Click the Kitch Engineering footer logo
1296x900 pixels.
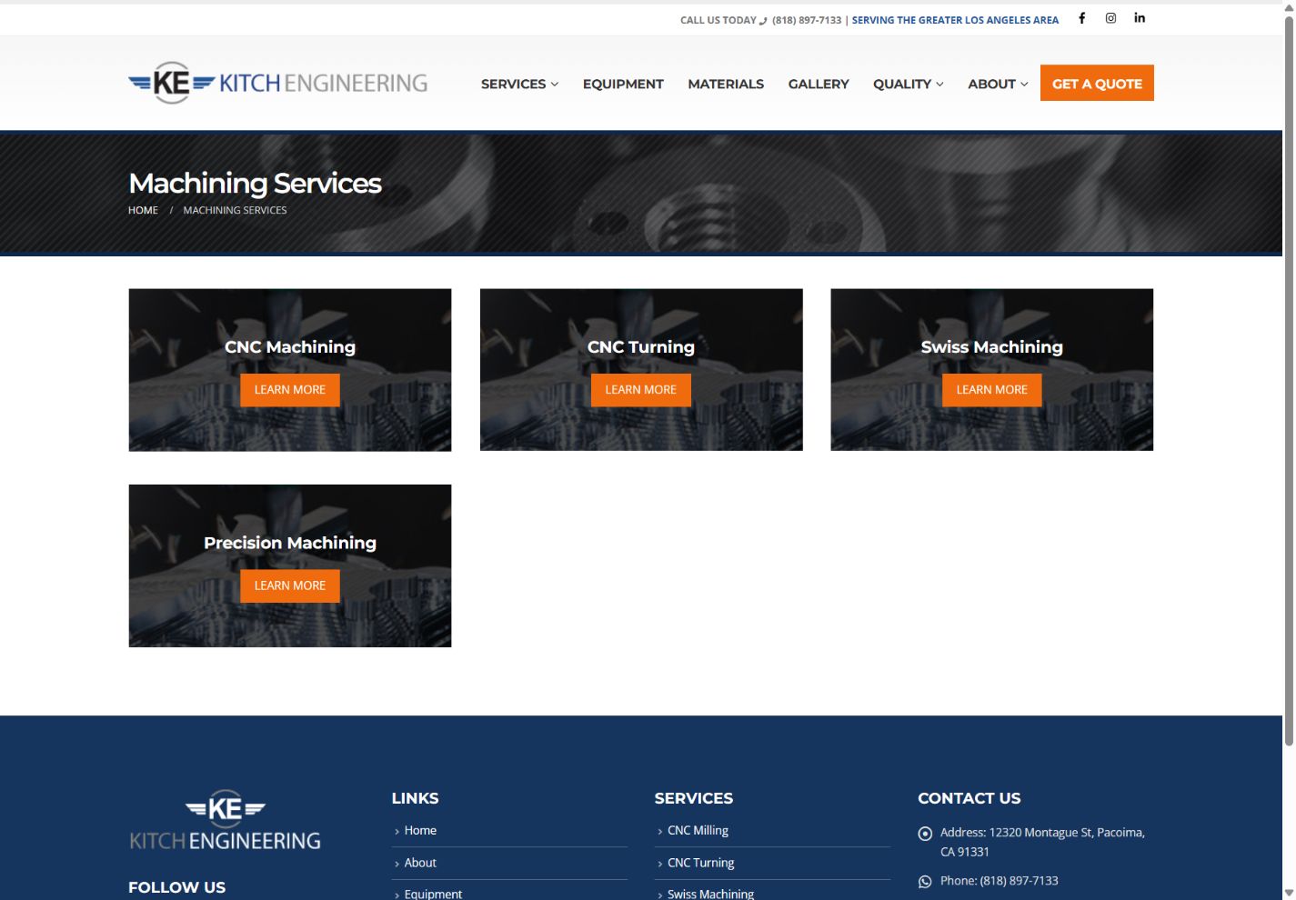[225, 820]
